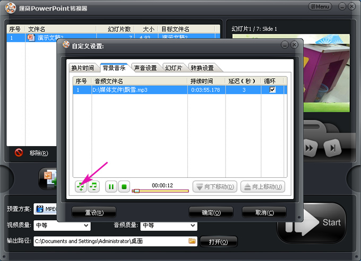Click the 序号 column header in main window

15,29
